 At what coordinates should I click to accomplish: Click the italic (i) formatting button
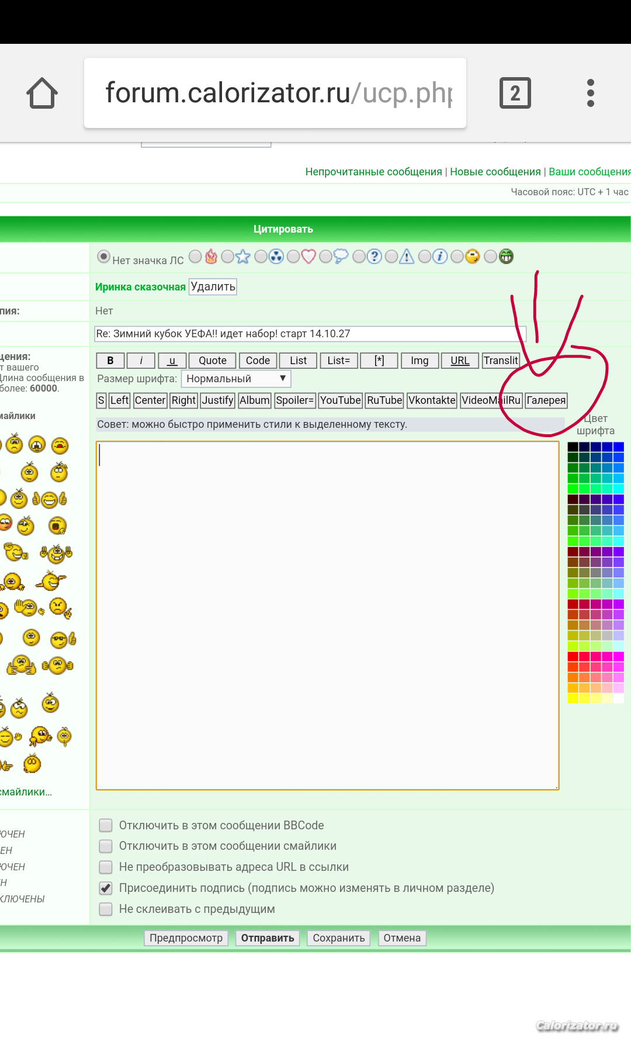point(141,361)
